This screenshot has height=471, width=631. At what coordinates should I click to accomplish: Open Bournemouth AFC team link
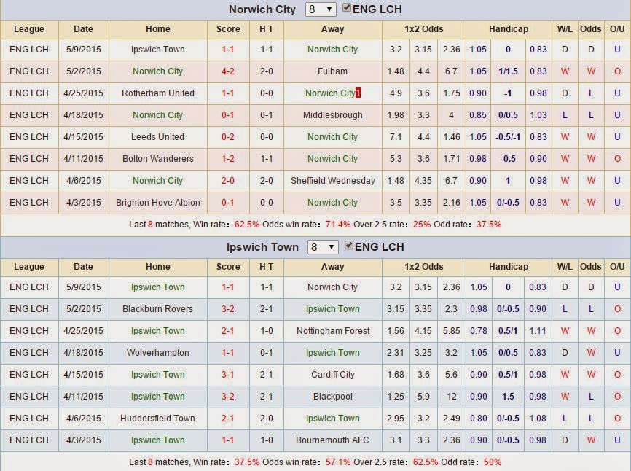(x=332, y=440)
